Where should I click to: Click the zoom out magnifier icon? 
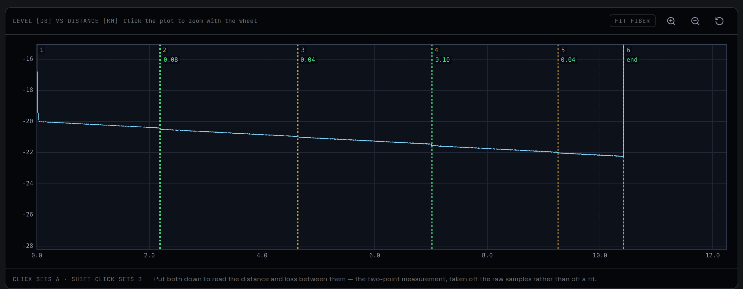coord(695,21)
